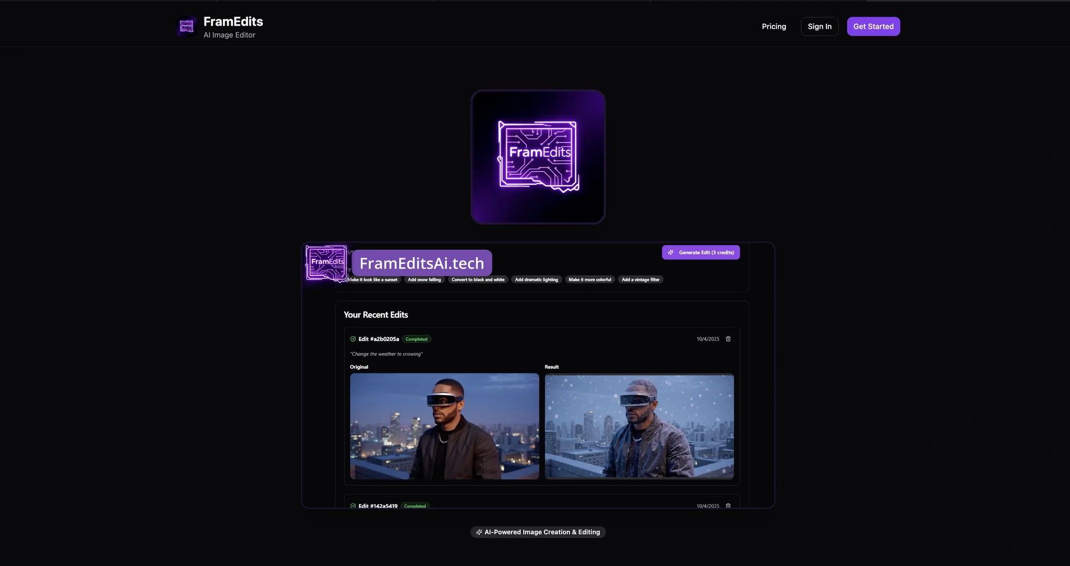Click the Get Started button

tap(873, 26)
